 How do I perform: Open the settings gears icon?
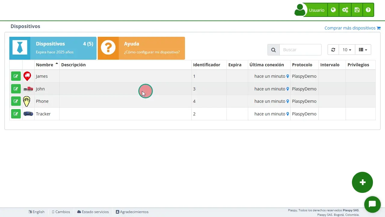pyautogui.click(x=345, y=10)
